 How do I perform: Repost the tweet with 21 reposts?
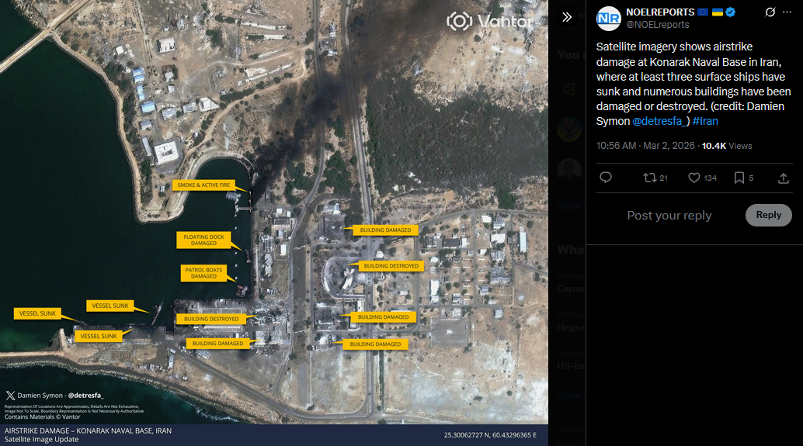(x=655, y=178)
